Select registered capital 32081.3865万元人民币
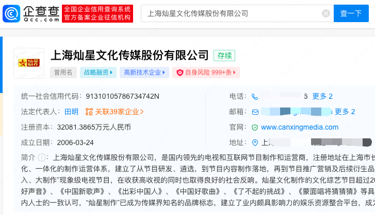This screenshot has width=375, height=215. pyautogui.click(x=94, y=127)
